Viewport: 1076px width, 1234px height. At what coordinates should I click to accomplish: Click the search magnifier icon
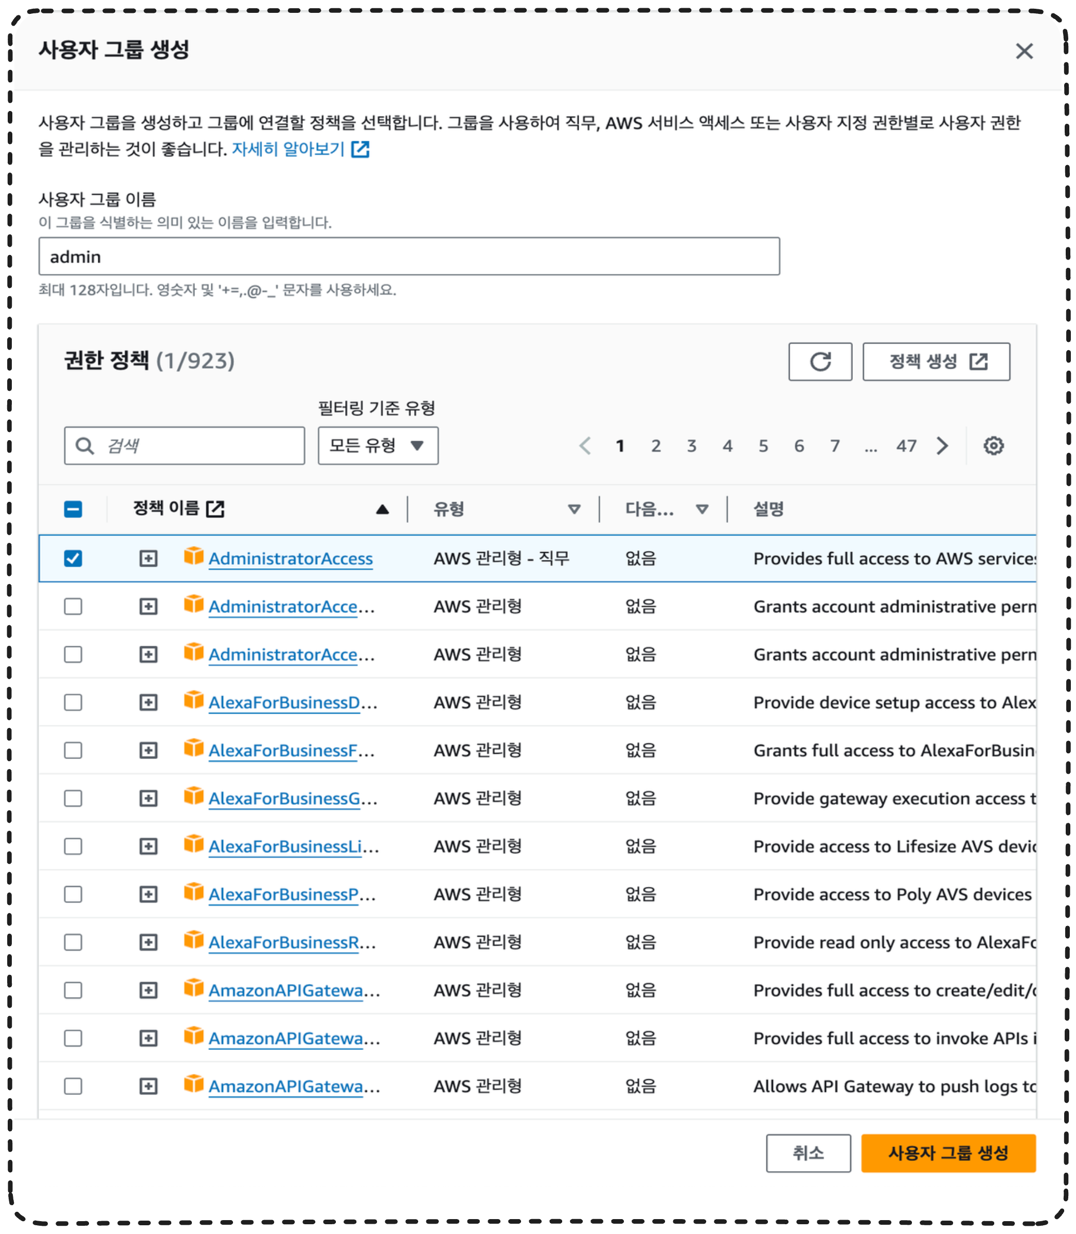point(85,445)
